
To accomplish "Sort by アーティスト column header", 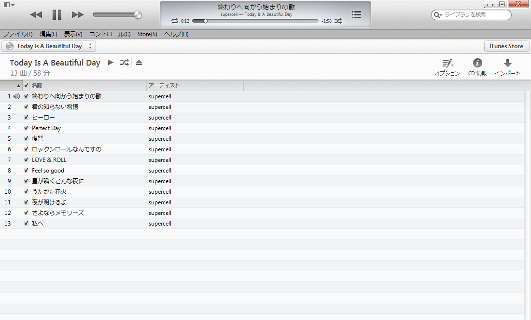I will pos(195,85).
